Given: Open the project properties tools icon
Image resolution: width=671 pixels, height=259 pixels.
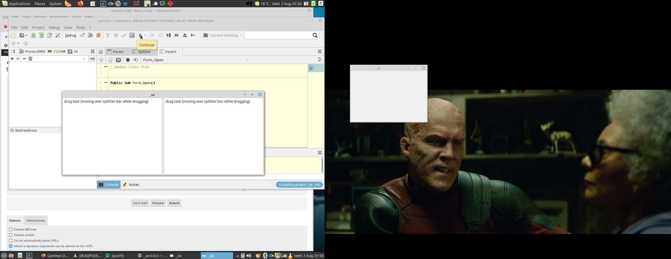Looking at the screenshot, I should 58,35.
